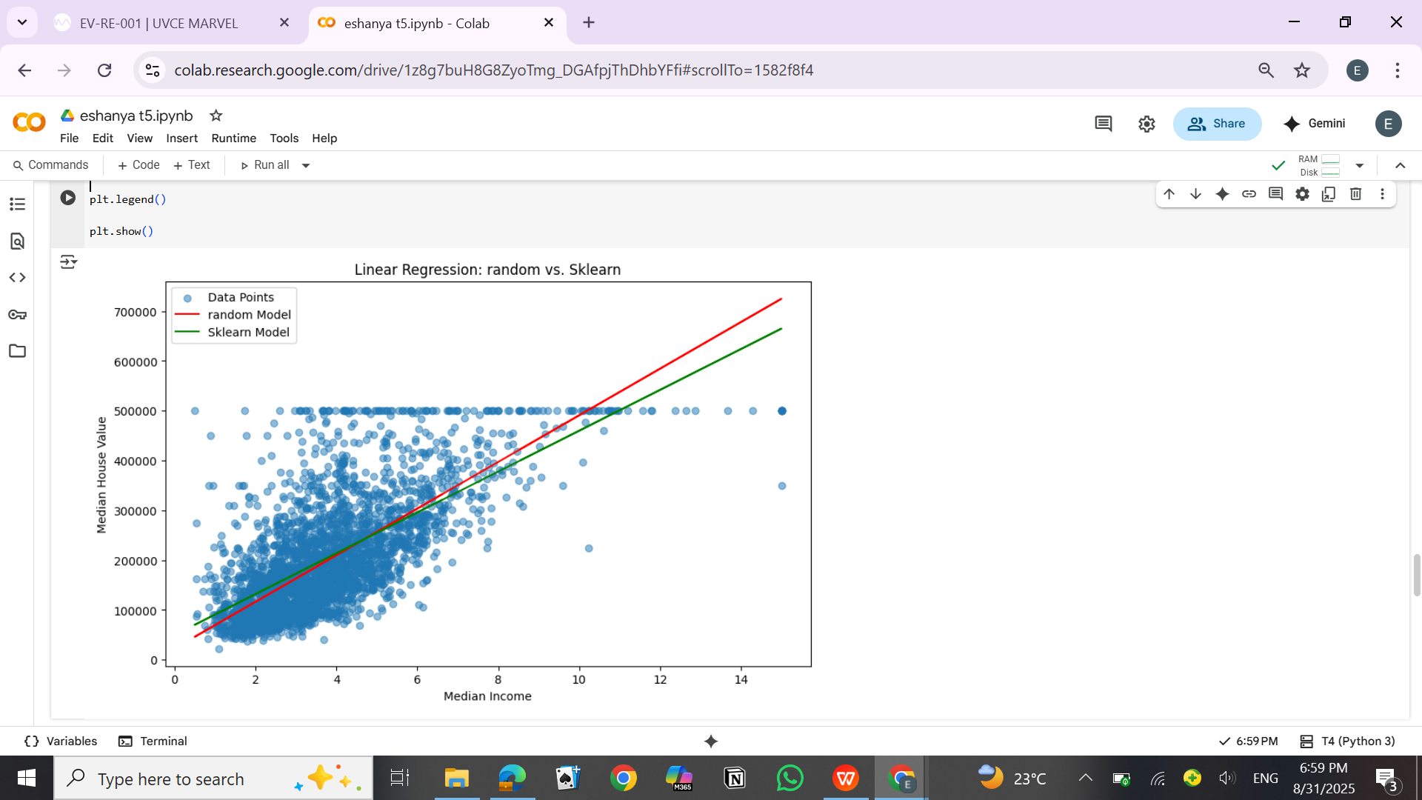Star the eshanya t5.ipynb notebook
The image size is (1422, 800).
pos(216,116)
